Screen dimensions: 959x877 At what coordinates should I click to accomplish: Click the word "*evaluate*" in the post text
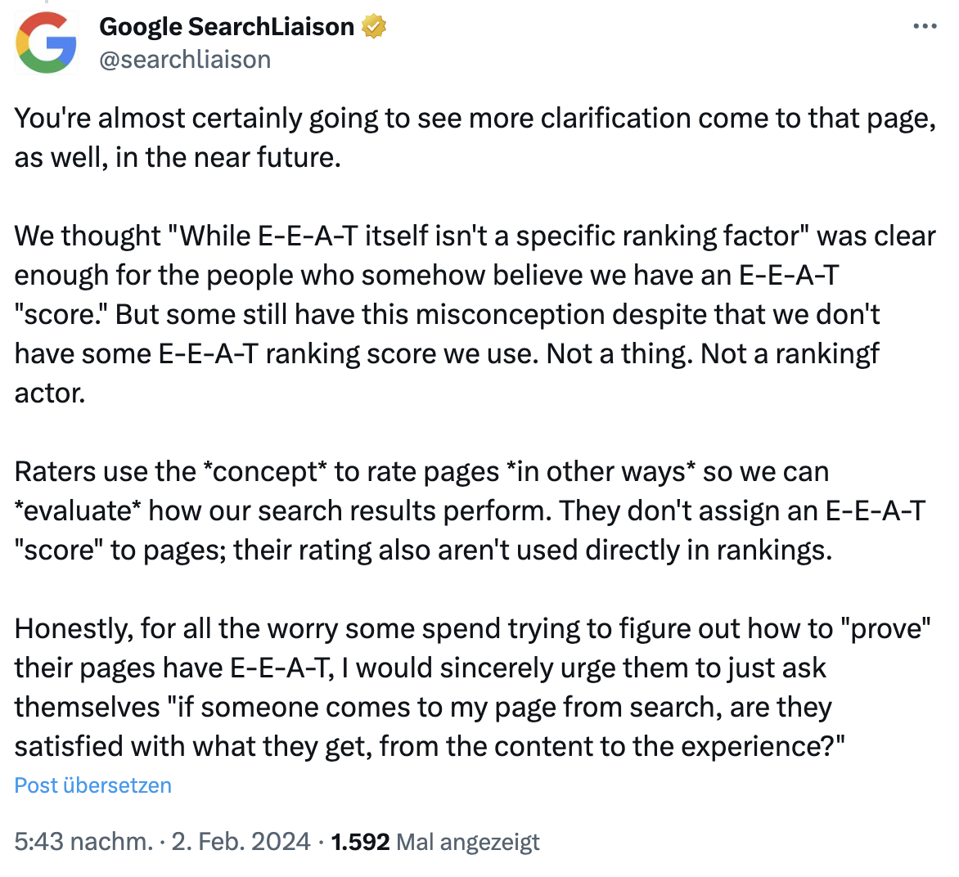(x=79, y=510)
